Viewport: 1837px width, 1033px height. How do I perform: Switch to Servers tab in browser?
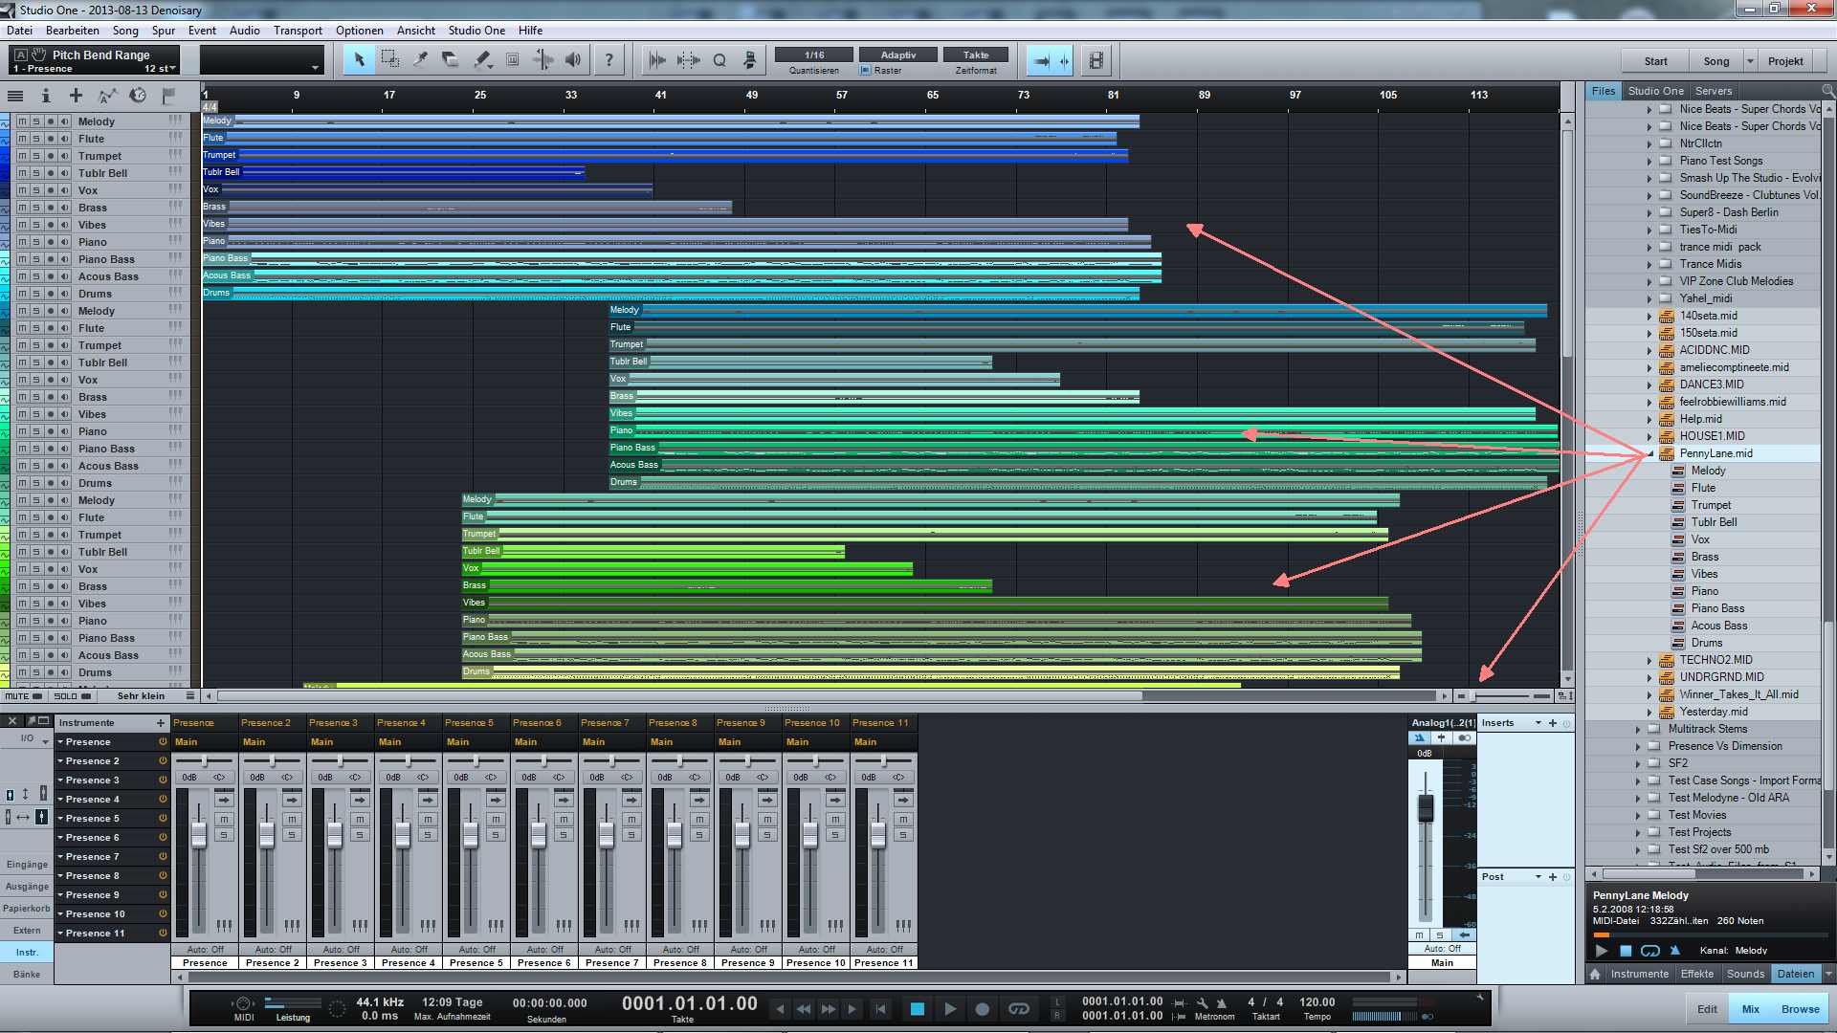(1714, 91)
